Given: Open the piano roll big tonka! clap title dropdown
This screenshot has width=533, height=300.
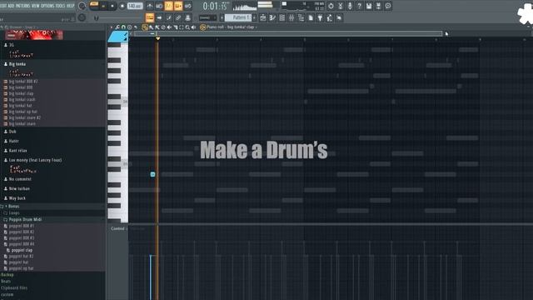Looking at the screenshot, I should 232,27.
